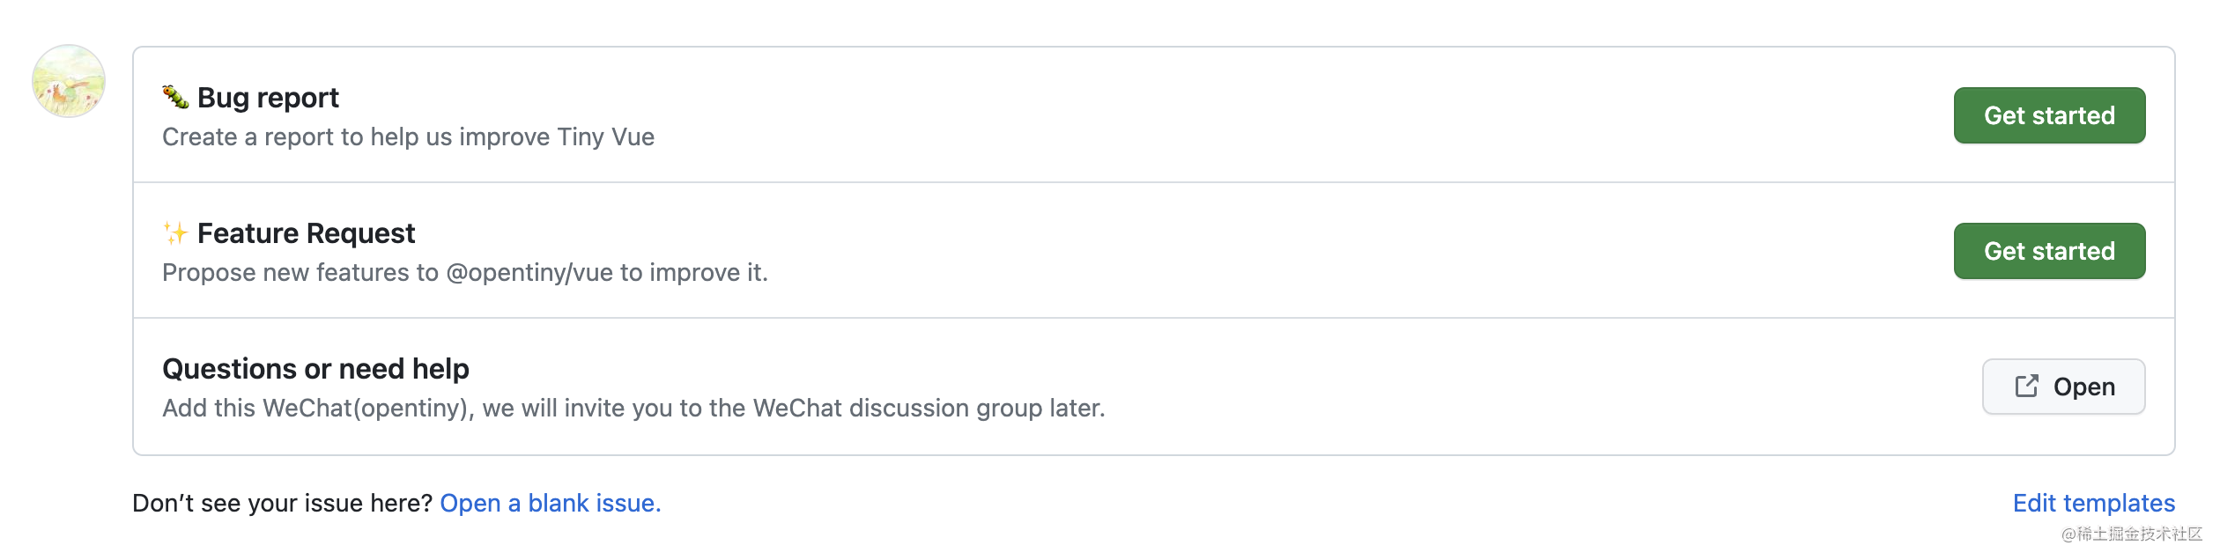Click the user avatar image
Image resolution: width=2220 pixels, height=560 pixels.
pyautogui.click(x=69, y=81)
